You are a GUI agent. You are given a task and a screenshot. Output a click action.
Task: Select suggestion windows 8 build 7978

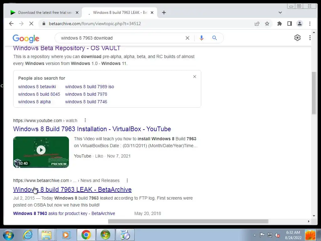[86, 94]
